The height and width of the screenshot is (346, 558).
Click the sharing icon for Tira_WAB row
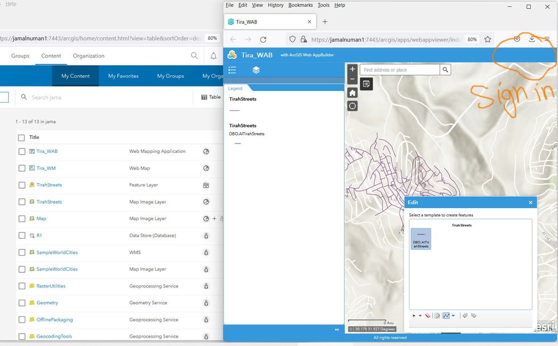[206, 151]
